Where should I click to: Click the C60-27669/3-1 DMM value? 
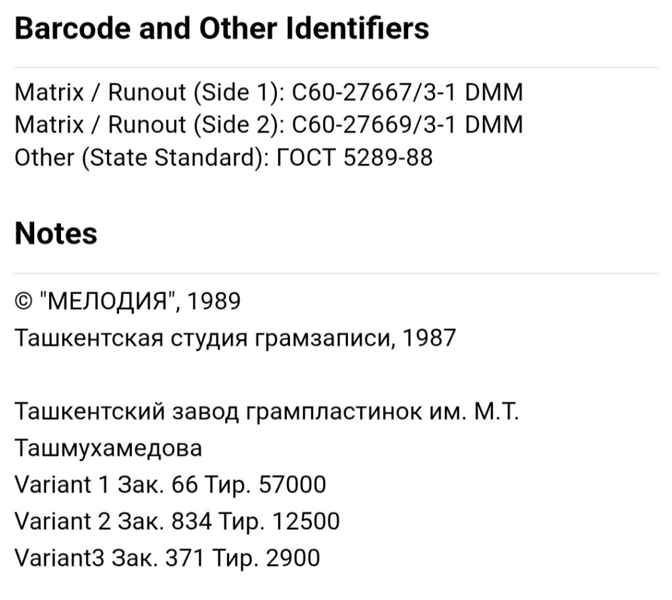click(x=407, y=125)
